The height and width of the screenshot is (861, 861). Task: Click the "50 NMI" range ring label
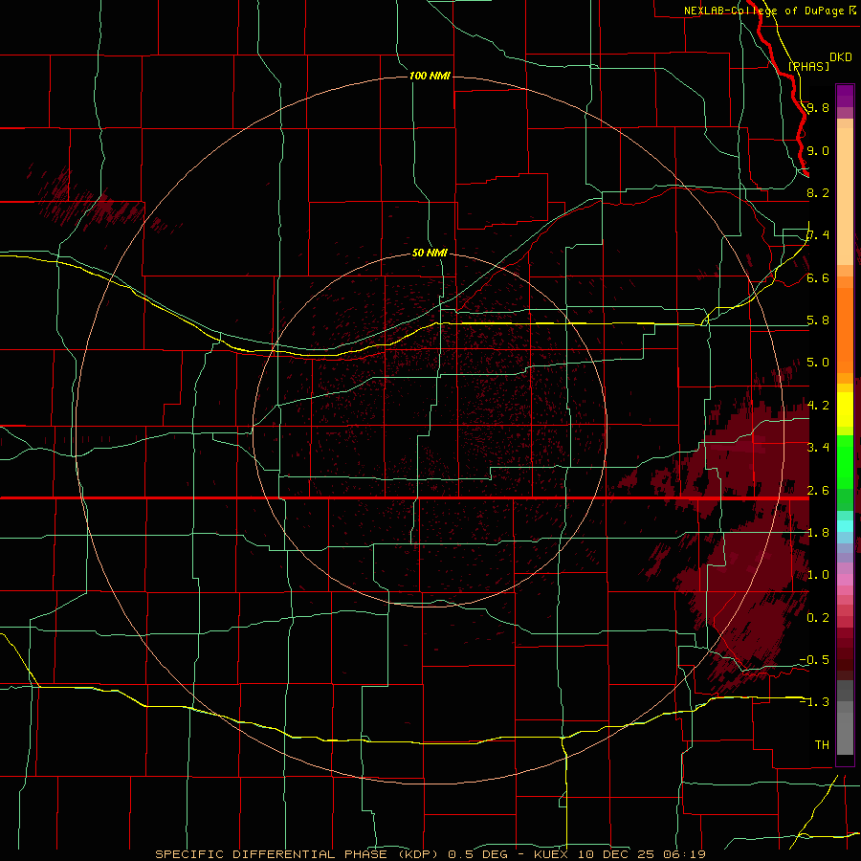(x=430, y=253)
